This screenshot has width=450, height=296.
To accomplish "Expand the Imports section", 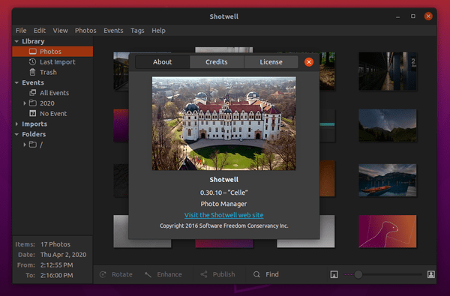I will (x=16, y=124).
